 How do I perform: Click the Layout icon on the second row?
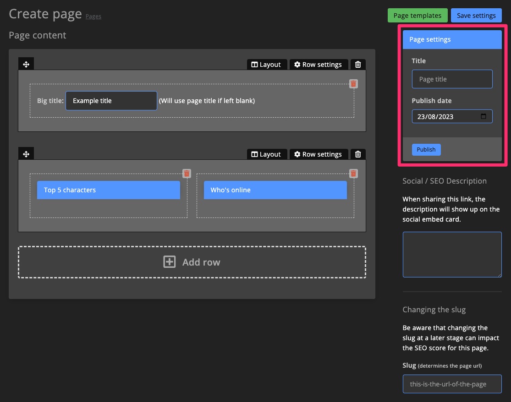tap(266, 154)
